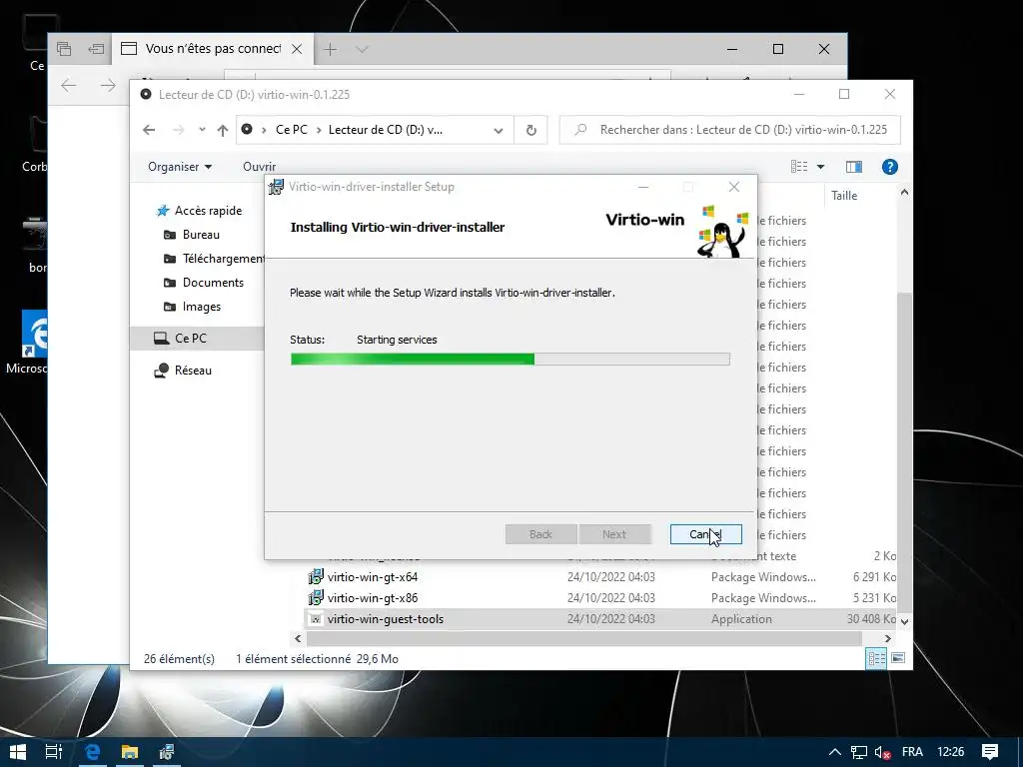
Task: Click the Taille column header
Action: (844, 196)
